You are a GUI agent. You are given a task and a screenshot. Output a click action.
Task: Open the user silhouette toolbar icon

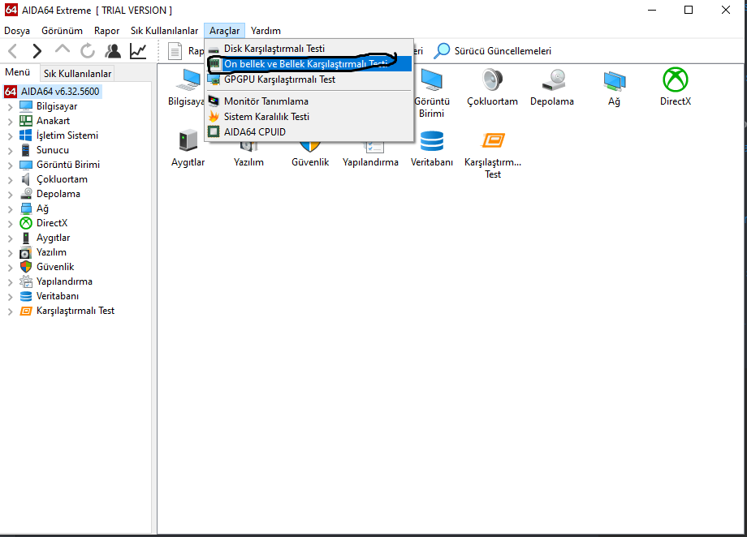point(113,51)
